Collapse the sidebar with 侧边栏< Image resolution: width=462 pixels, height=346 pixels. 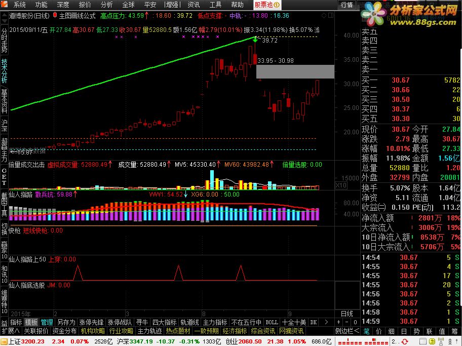click(348, 331)
